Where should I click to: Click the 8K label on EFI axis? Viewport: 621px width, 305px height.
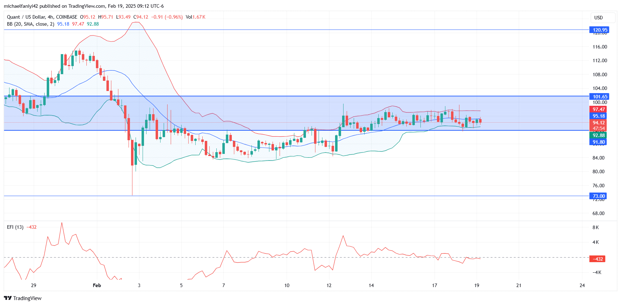(x=596, y=227)
